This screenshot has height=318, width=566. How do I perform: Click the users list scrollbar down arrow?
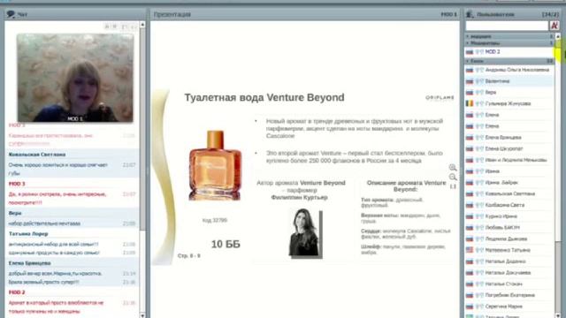[x=558, y=315]
